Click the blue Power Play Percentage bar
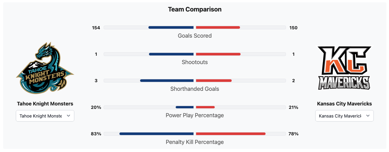This screenshot has height=152, width=389. 185,107
